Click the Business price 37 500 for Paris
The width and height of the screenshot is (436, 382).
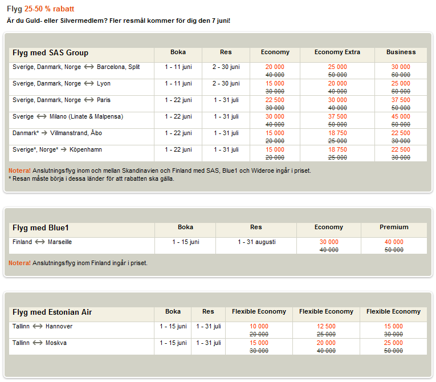(401, 100)
